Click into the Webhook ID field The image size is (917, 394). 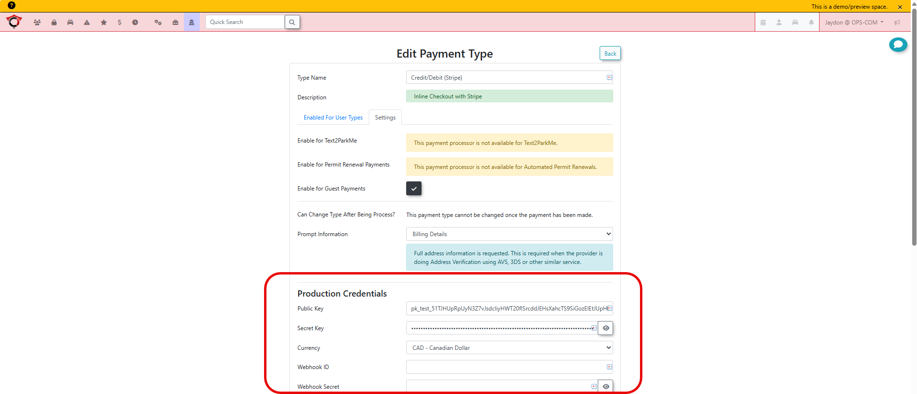pyautogui.click(x=504, y=367)
